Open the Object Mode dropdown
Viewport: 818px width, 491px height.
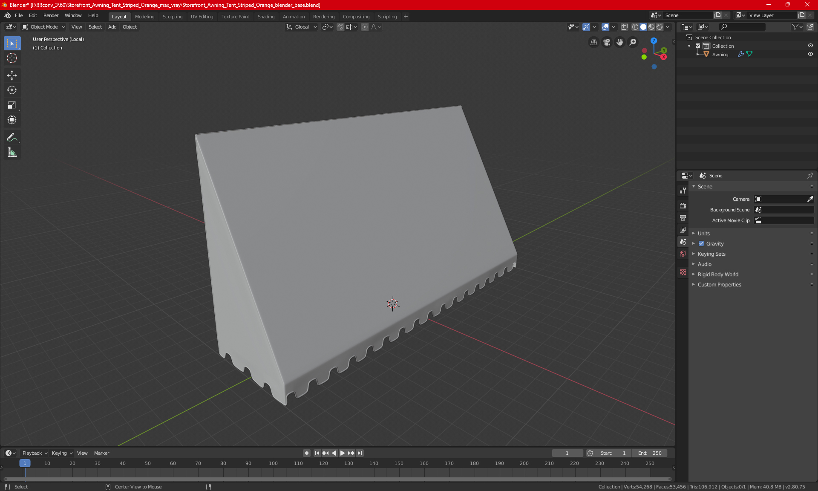[x=43, y=27]
